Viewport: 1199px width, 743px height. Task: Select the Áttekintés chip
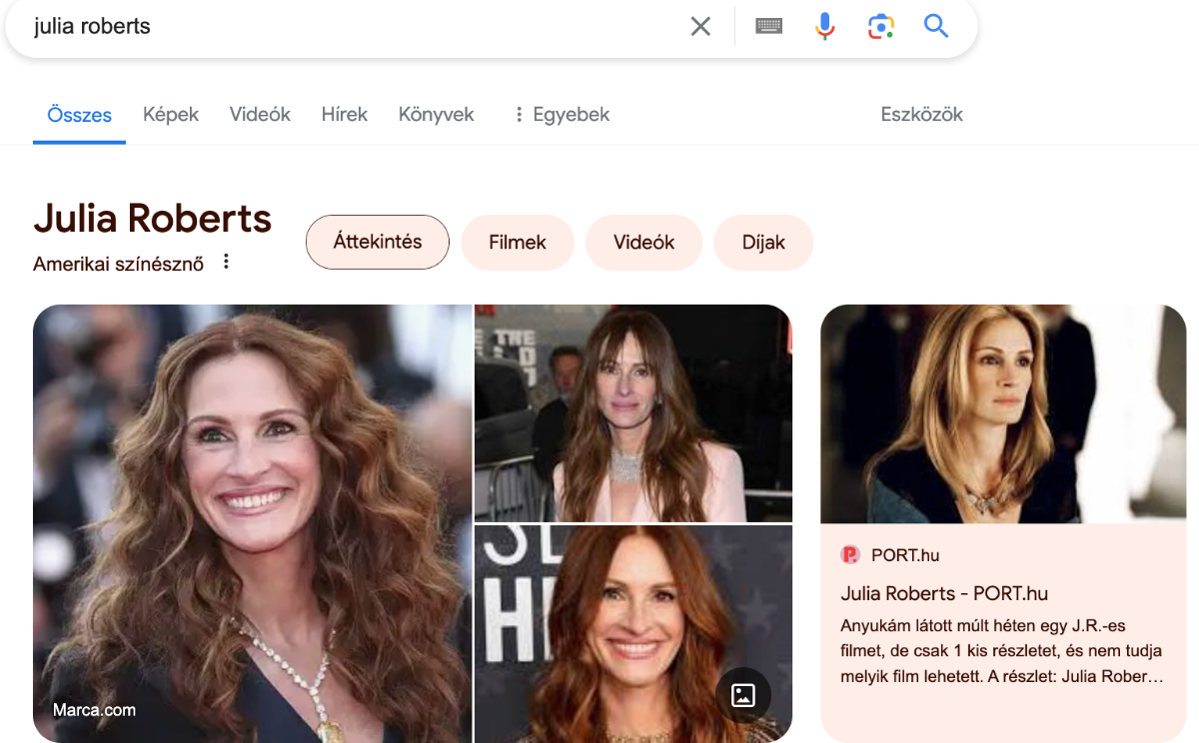coord(378,242)
